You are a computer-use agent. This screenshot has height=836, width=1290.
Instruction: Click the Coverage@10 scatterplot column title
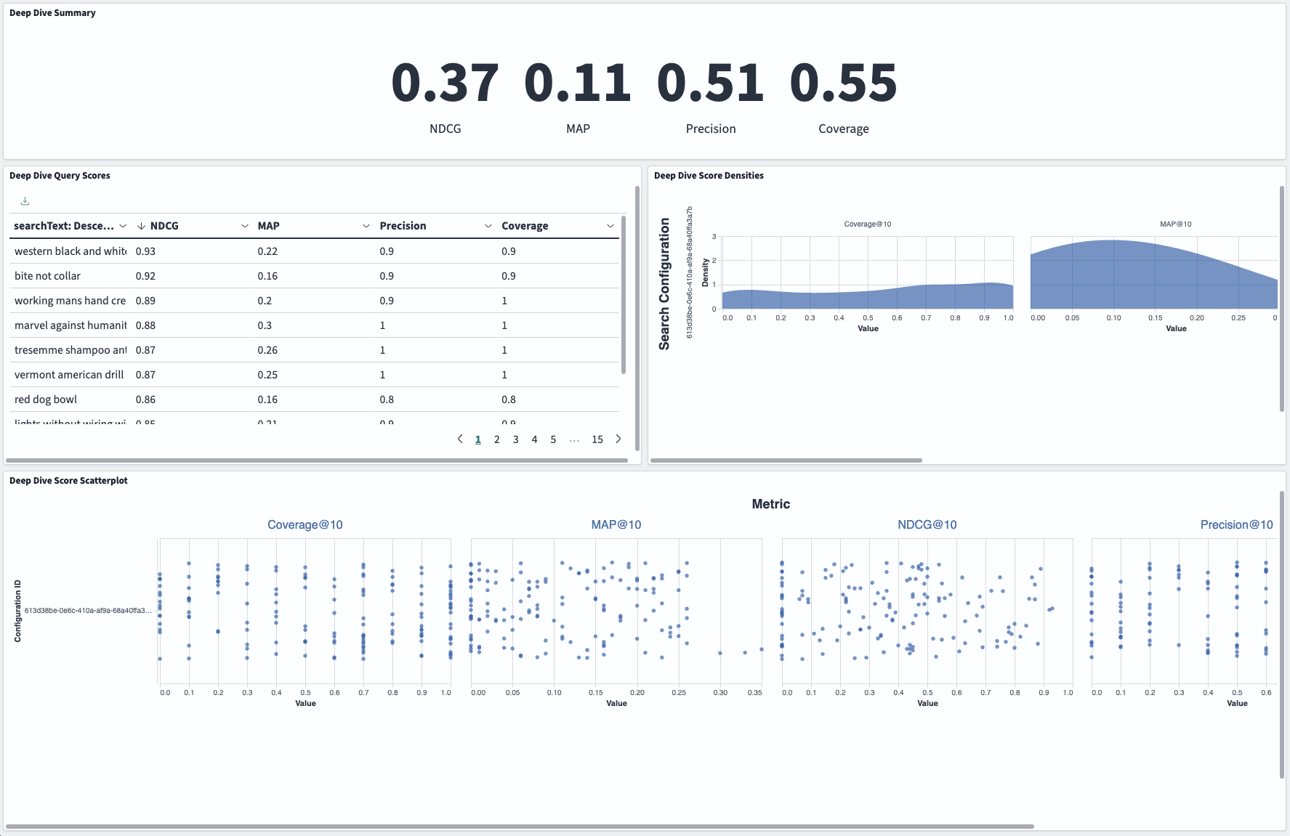click(305, 524)
